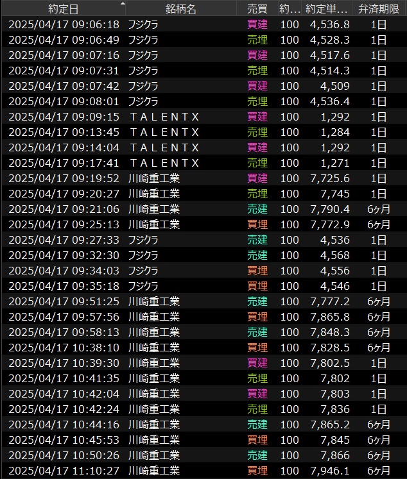Screen dimensions: 407x479
Task: Select the price 7,777.2
Action: pyautogui.click(x=329, y=301)
